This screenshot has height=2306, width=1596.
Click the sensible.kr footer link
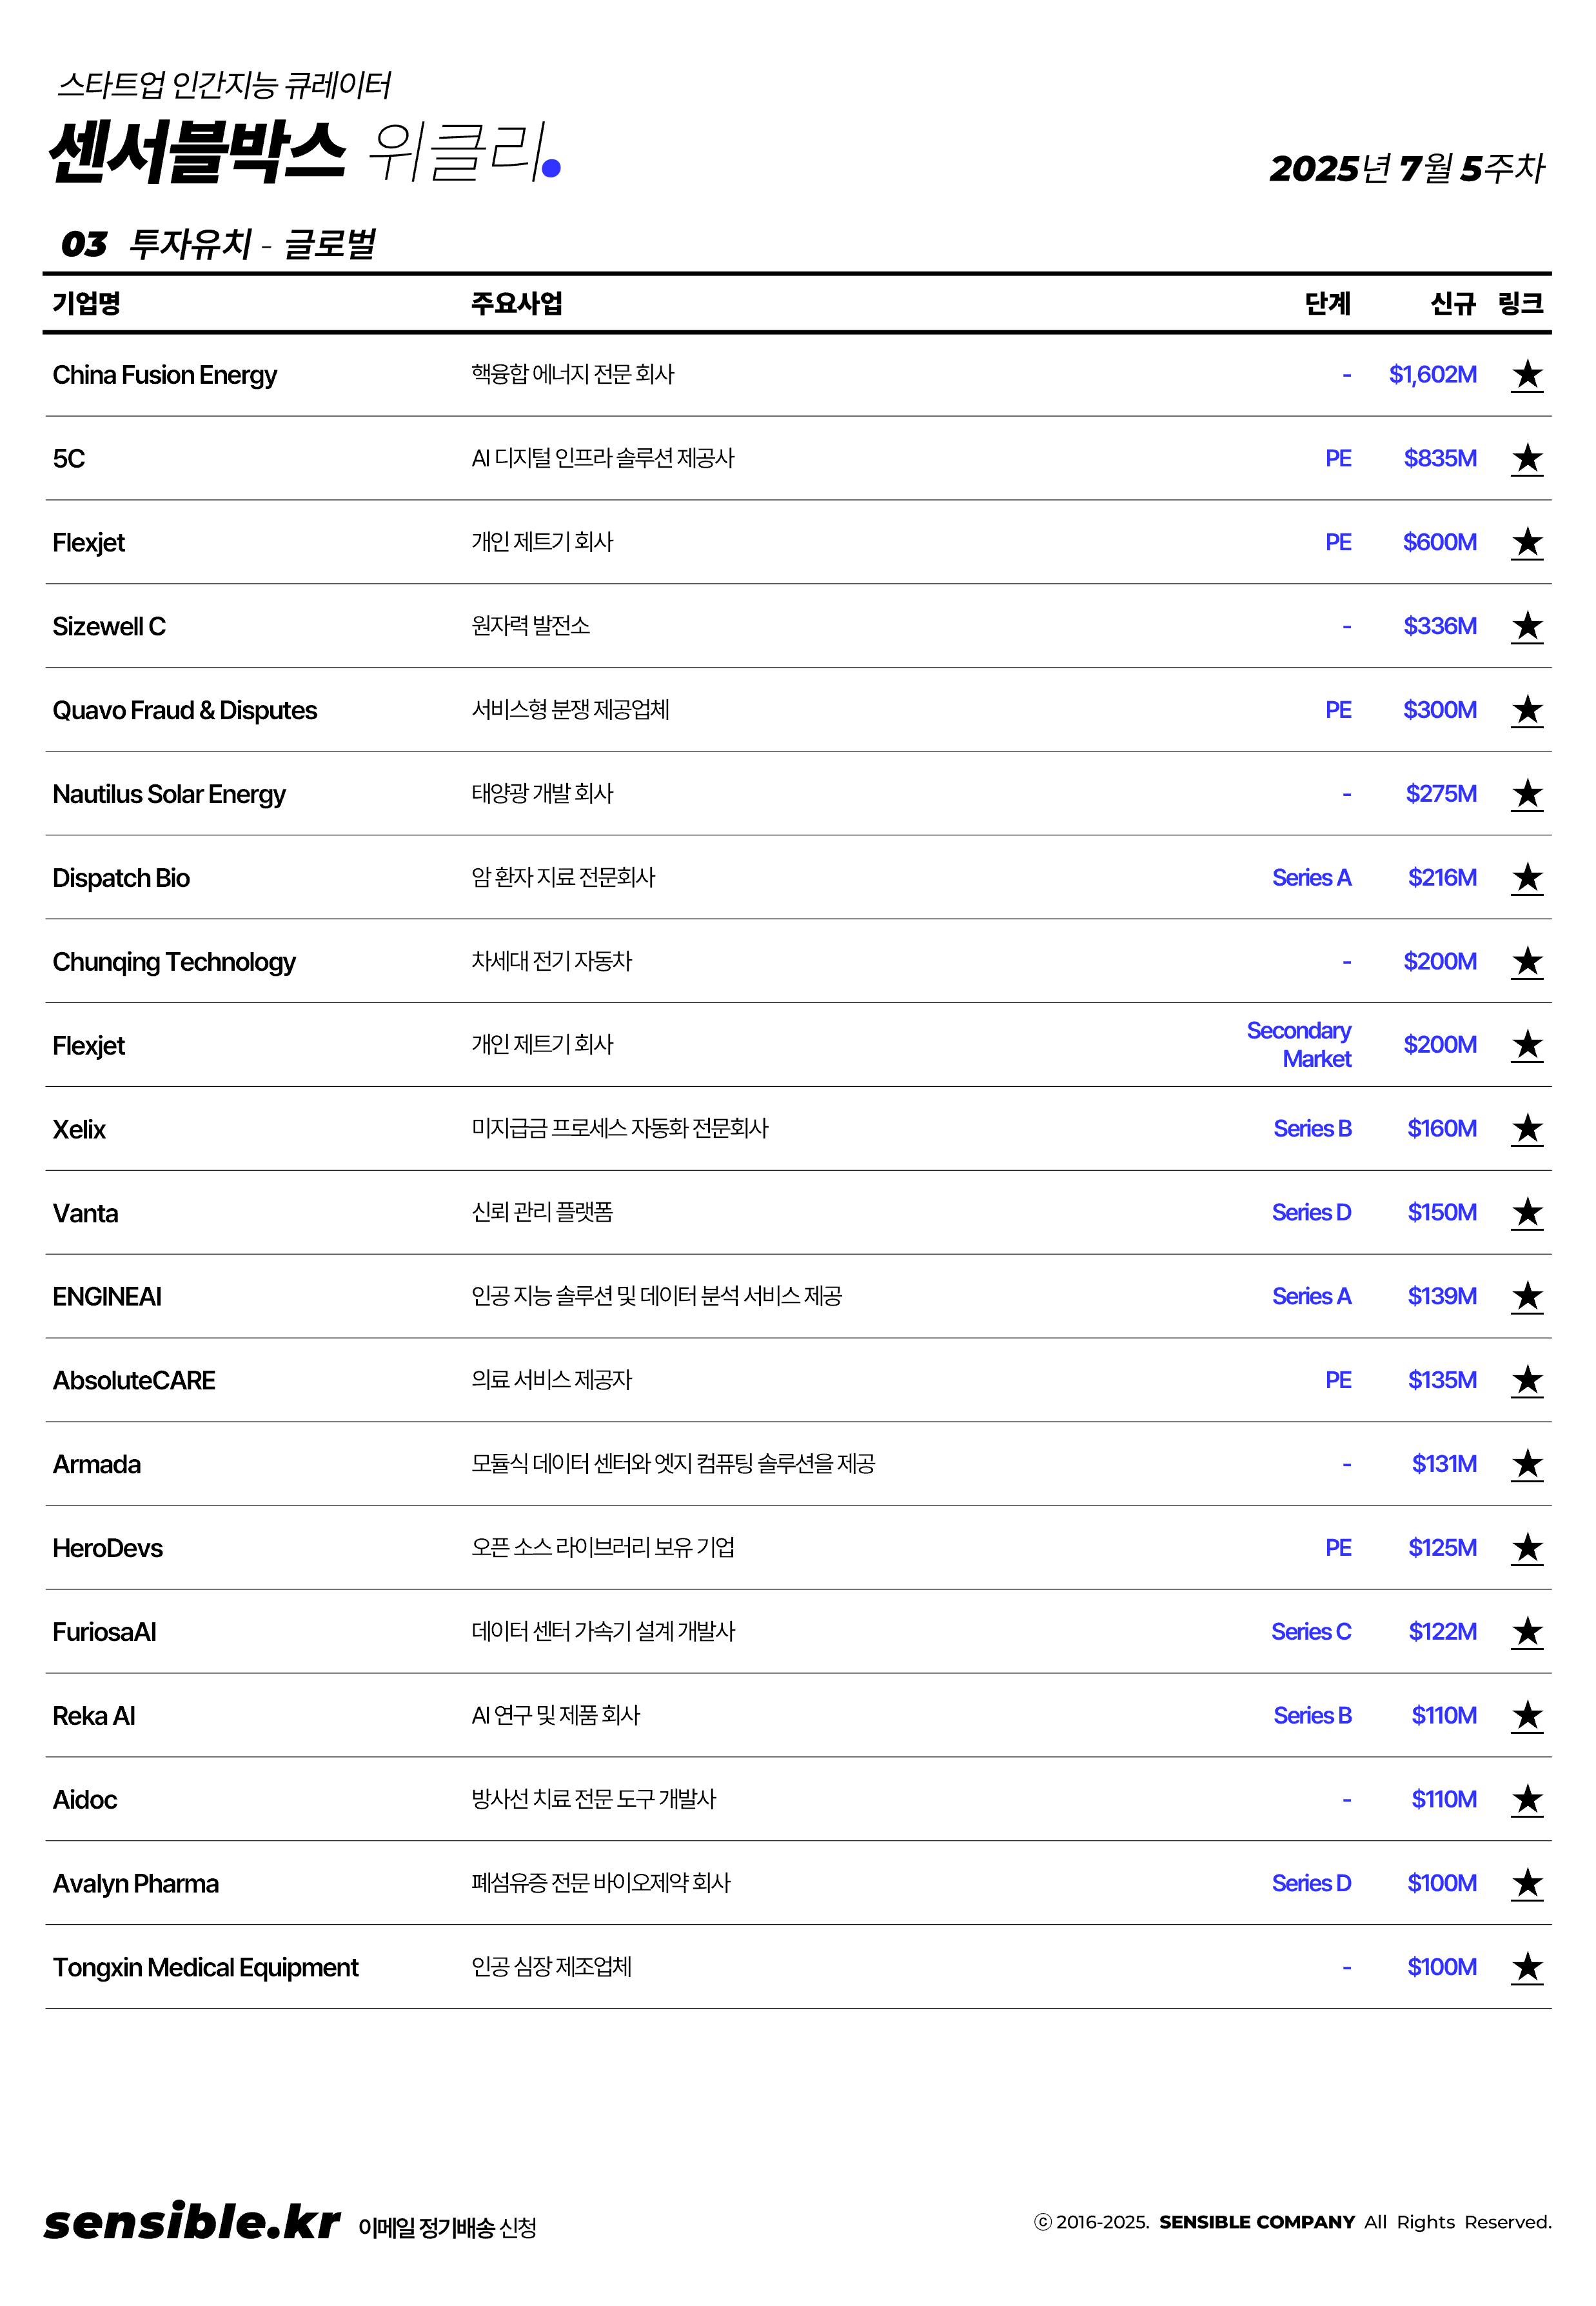click(x=192, y=2222)
